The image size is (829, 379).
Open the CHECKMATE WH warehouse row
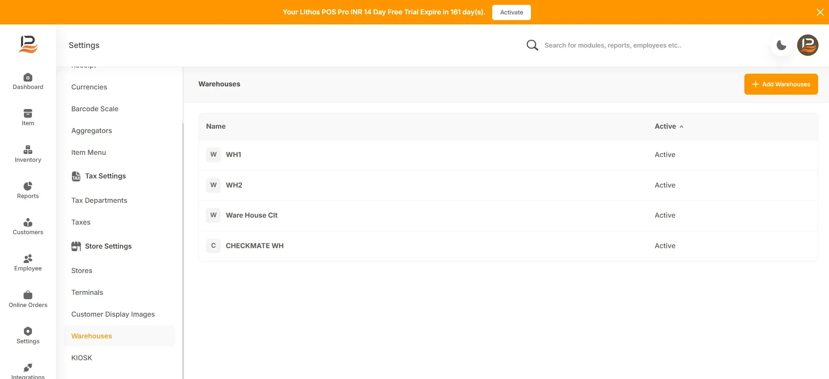(508, 246)
